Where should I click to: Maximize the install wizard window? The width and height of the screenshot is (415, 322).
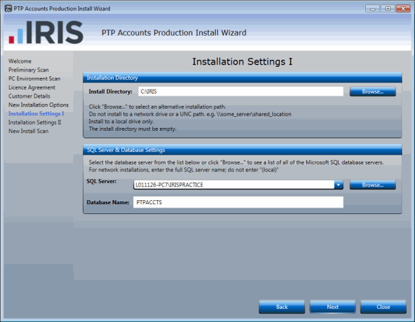pyautogui.click(x=387, y=8)
